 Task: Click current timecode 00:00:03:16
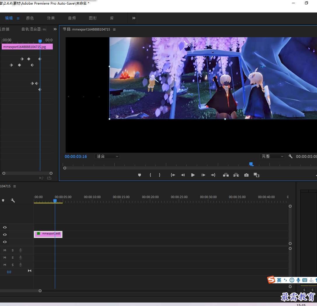click(x=76, y=156)
